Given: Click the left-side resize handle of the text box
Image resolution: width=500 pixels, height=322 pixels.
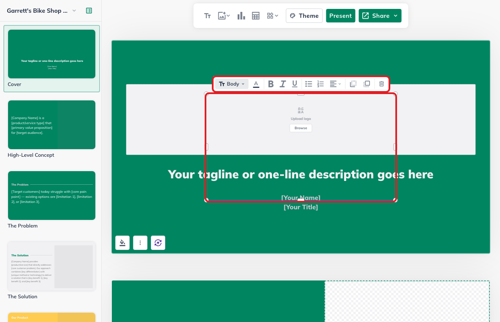Looking at the screenshot, I should pyautogui.click(x=206, y=147).
